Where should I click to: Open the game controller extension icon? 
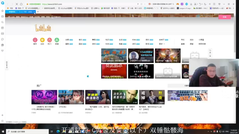[177, 4]
